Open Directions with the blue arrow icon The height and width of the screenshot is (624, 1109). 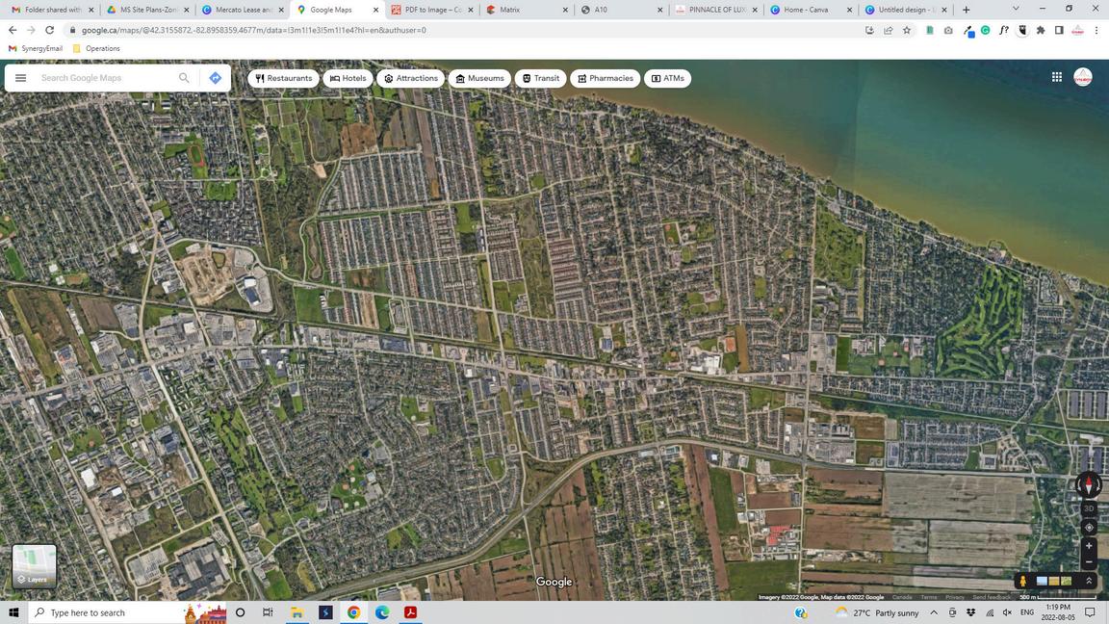(215, 78)
